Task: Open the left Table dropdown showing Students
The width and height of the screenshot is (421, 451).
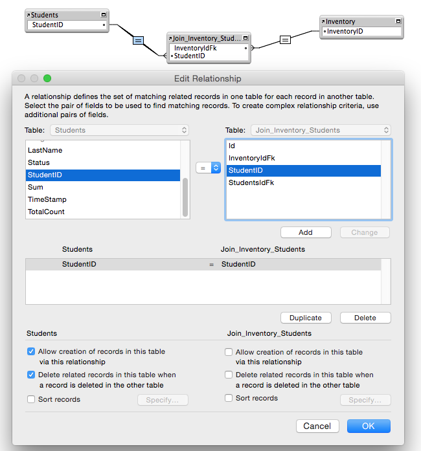Action: pyautogui.click(x=120, y=130)
